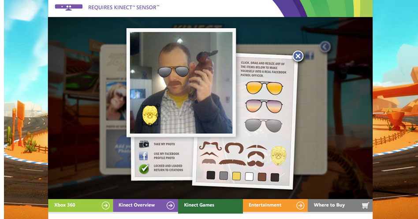Select the faded short brush mustache
This screenshot has height=219, width=418.
[209, 161]
